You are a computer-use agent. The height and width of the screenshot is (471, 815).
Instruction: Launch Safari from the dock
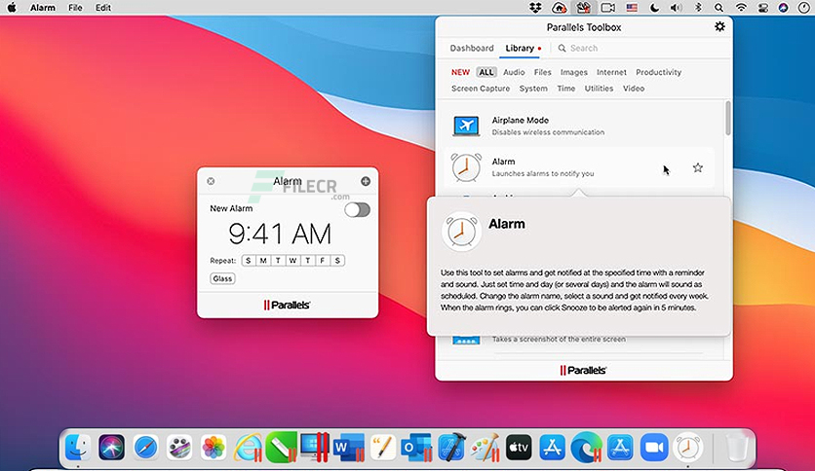click(x=145, y=447)
